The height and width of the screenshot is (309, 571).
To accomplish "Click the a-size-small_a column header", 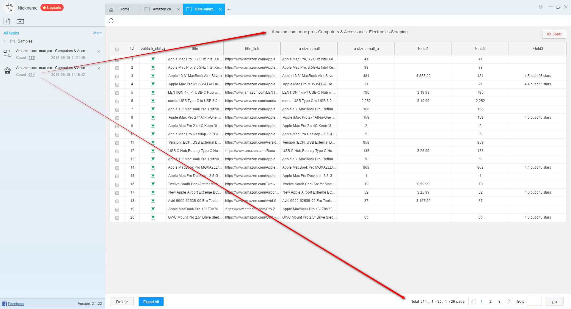I will click(366, 48).
